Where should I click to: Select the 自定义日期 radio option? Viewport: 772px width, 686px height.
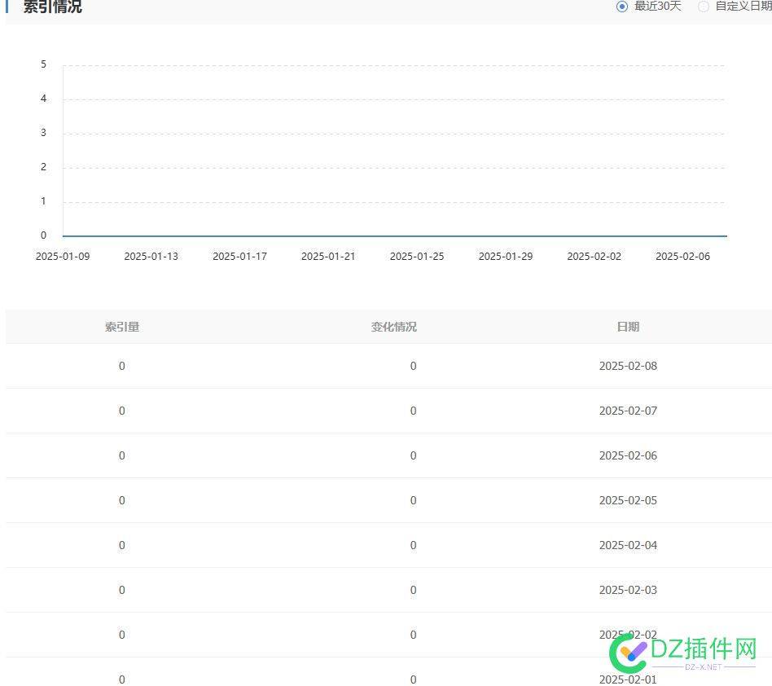(x=704, y=7)
